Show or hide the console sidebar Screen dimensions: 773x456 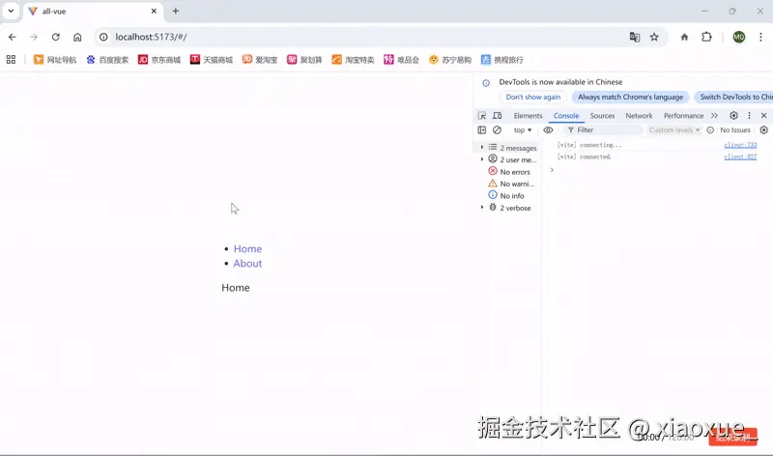click(x=481, y=130)
